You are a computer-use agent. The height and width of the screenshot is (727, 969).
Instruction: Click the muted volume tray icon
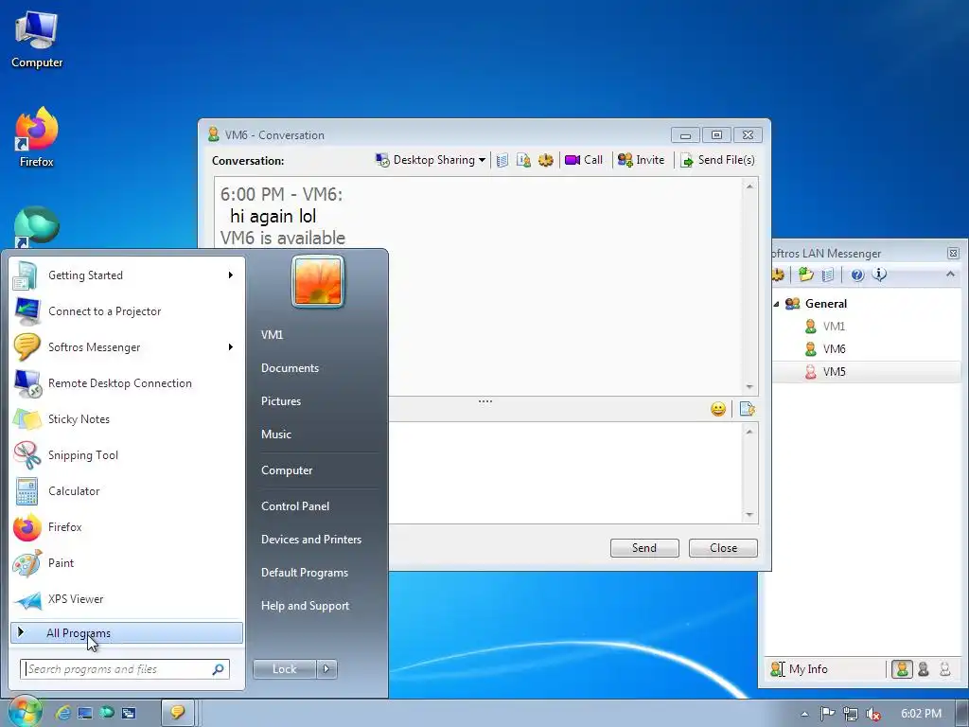[x=873, y=714]
